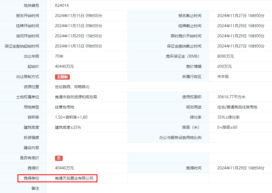This screenshot has height=193, width=272.
Task: Select the 35%≤绿化率 value
Action: point(228,117)
